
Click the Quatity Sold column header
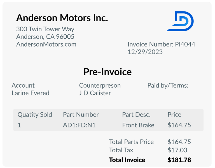click(35, 115)
